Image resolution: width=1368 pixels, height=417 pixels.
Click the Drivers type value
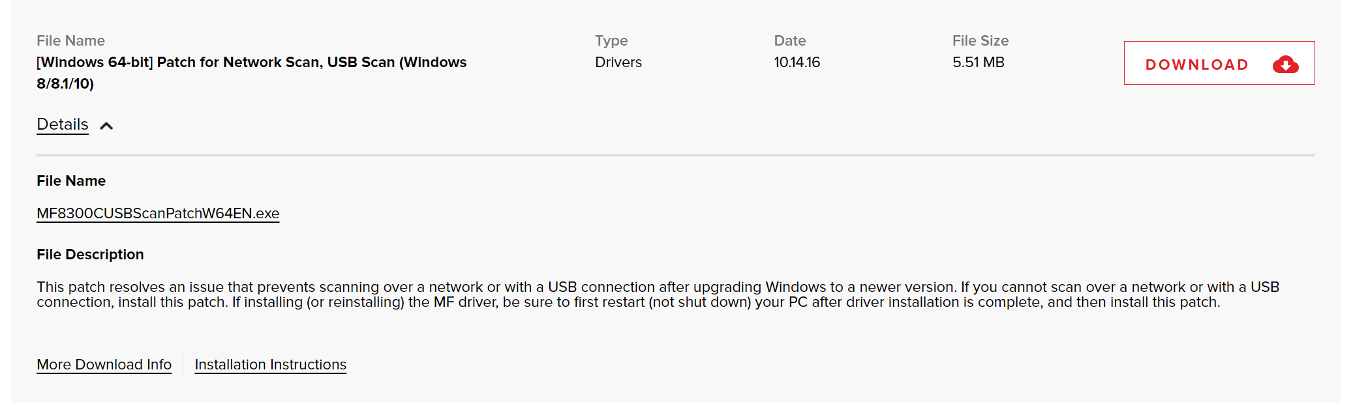tap(618, 63)
